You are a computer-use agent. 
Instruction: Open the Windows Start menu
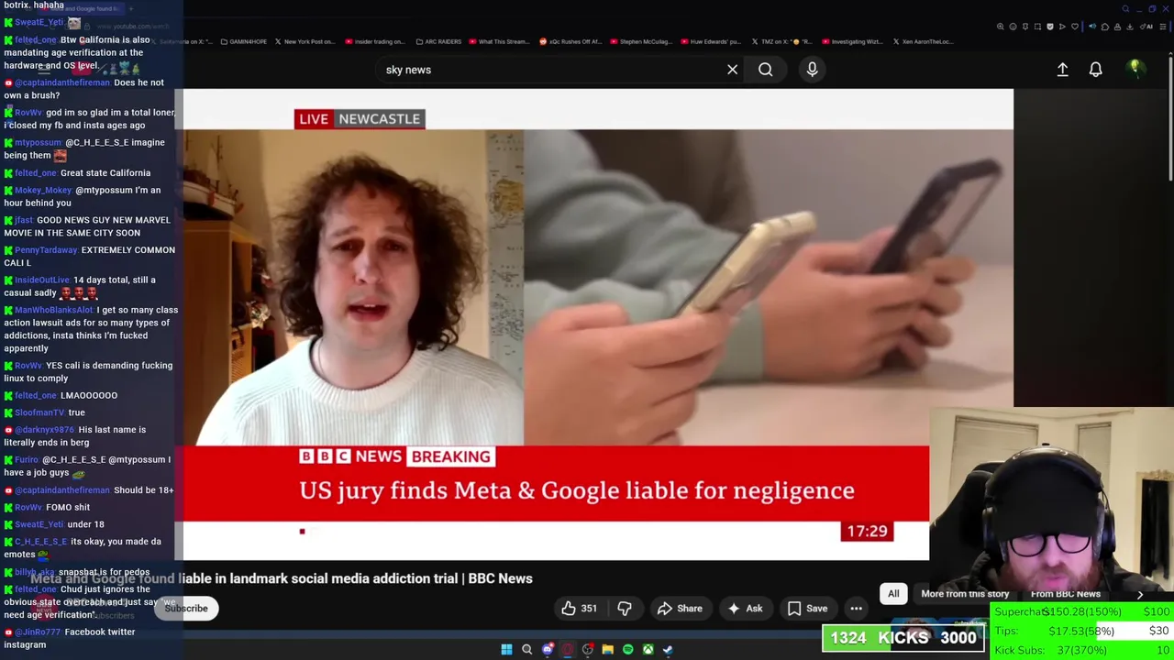pos(506,650)
